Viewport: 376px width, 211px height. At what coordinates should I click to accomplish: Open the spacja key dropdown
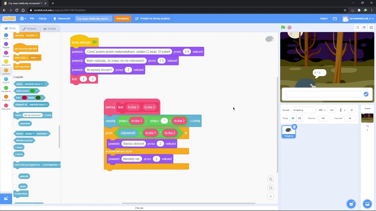tap(29, 134)
